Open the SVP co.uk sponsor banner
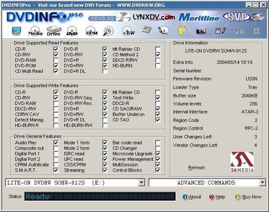Screen dimensions: 269x212 tap(244, 17)
